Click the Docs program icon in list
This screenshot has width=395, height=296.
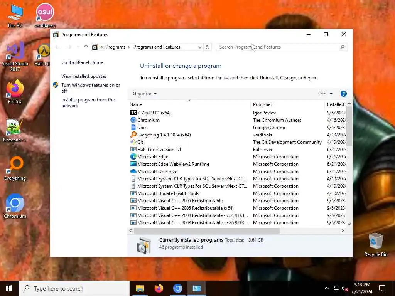(x=133, y=127)
